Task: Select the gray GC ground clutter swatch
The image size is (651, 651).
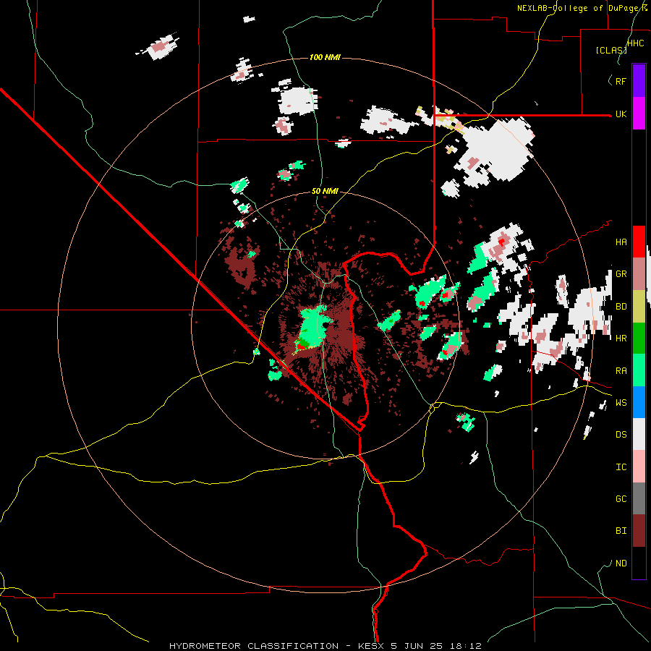Action: (x=639, y=498)
